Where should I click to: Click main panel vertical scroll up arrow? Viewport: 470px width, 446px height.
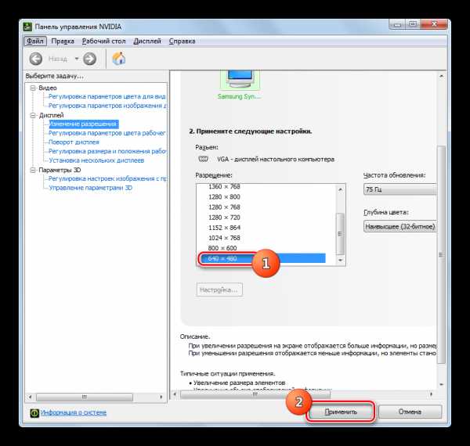[x=441, y=77]
